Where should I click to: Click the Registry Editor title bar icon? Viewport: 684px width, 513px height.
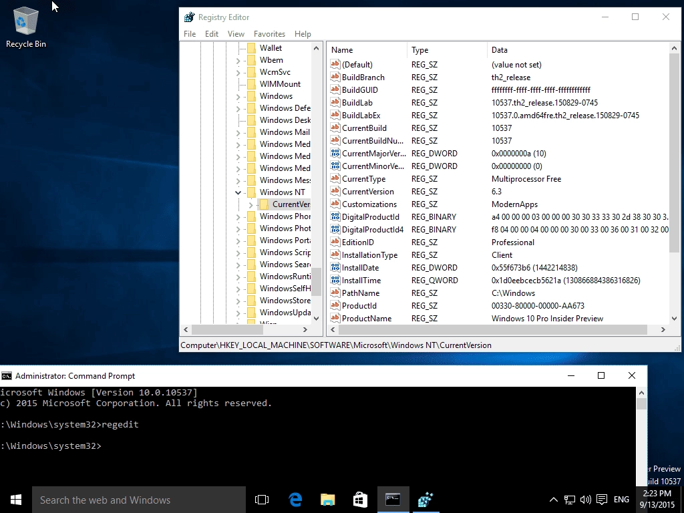click(189, 17)
